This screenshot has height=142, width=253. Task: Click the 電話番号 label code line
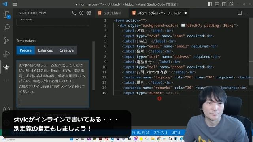[x=151, y=62]
